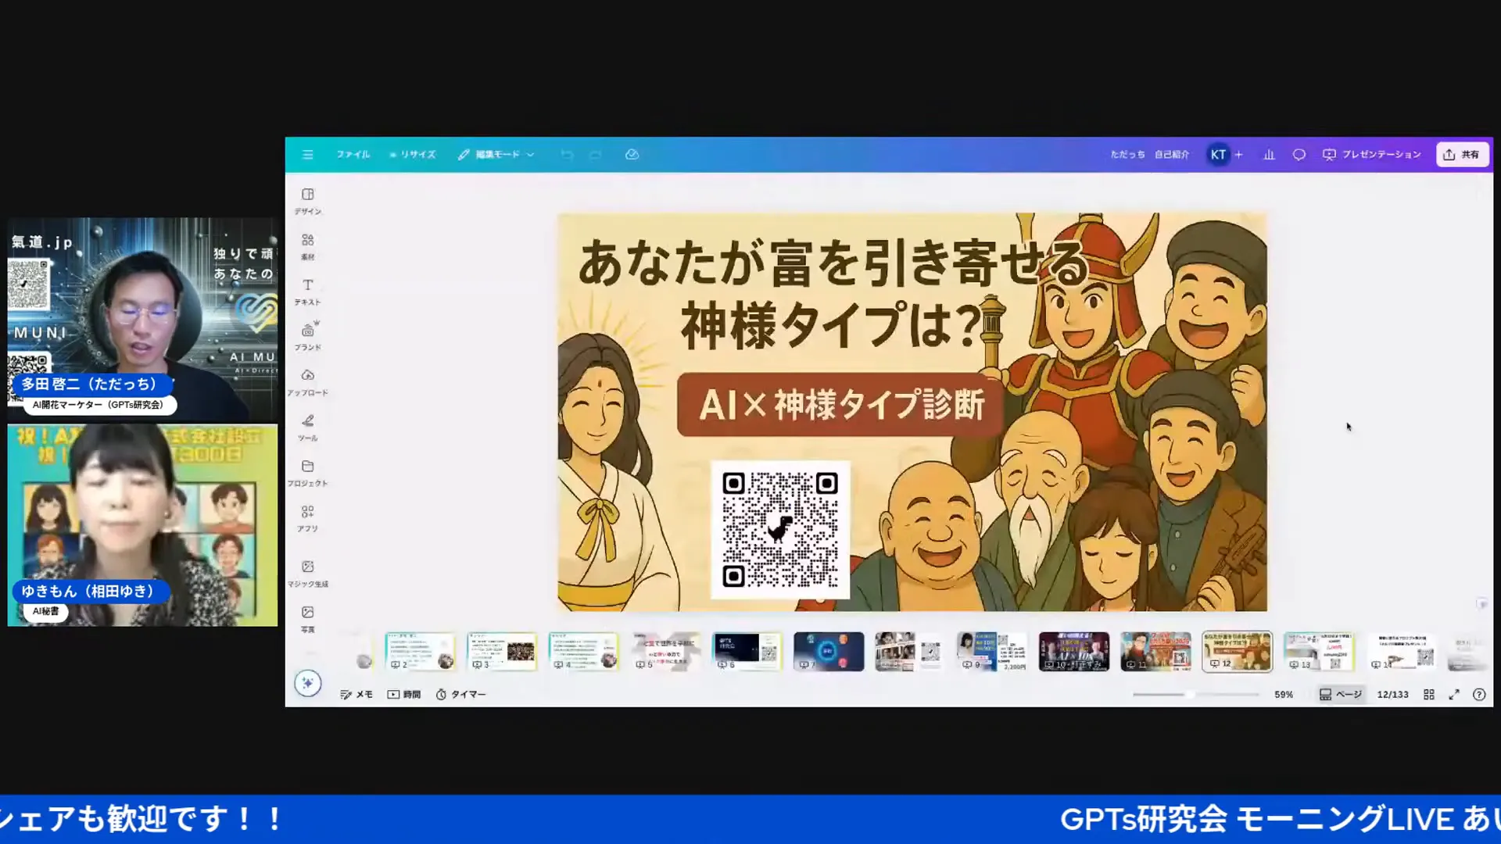Select page 6 thumbnail
Image resolution: width=1501 pixels, height=844 pixels.
point(747,651)
